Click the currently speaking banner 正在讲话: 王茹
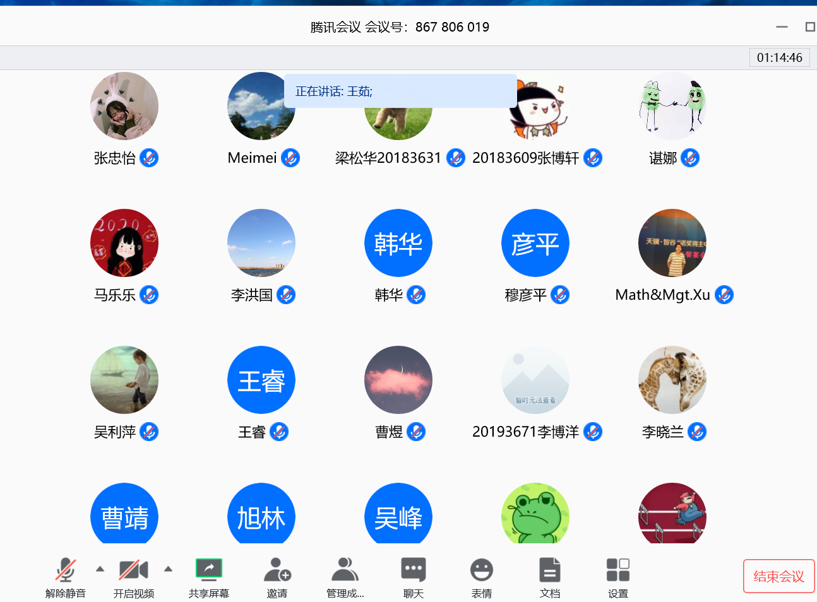 click(400, 91)
